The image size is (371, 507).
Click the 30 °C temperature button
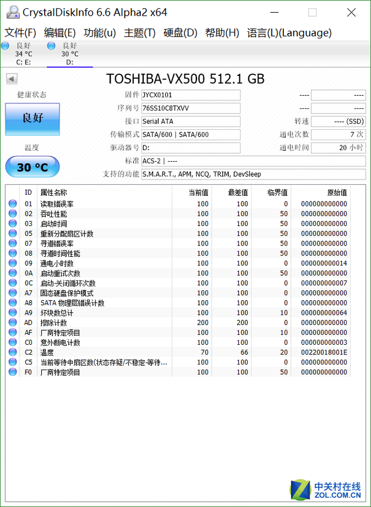32,167
